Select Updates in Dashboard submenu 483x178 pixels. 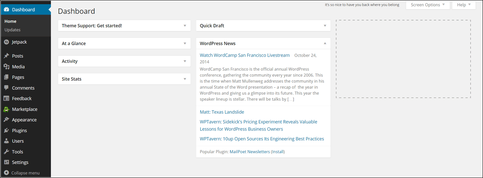pyautogui.click(x=13, y=30)
